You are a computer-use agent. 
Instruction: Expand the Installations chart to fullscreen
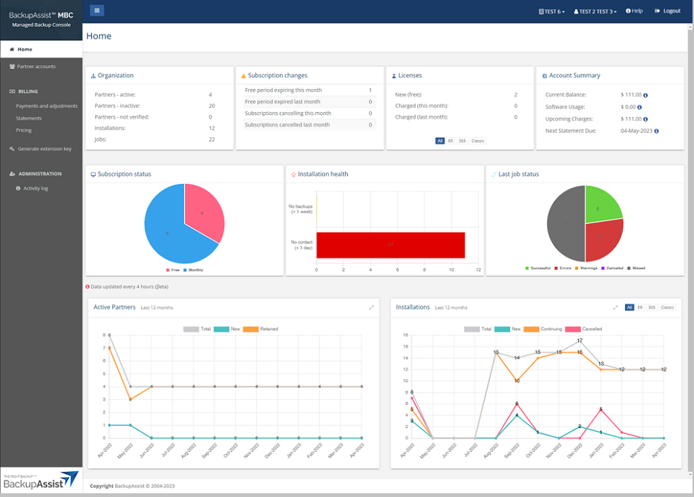click(615, 307)
